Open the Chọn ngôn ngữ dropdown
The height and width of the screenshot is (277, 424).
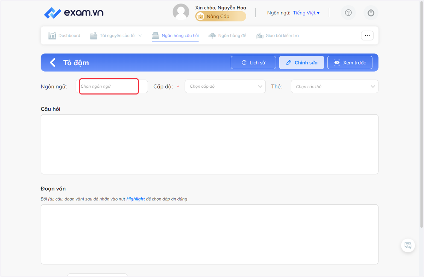click(112, 86)
